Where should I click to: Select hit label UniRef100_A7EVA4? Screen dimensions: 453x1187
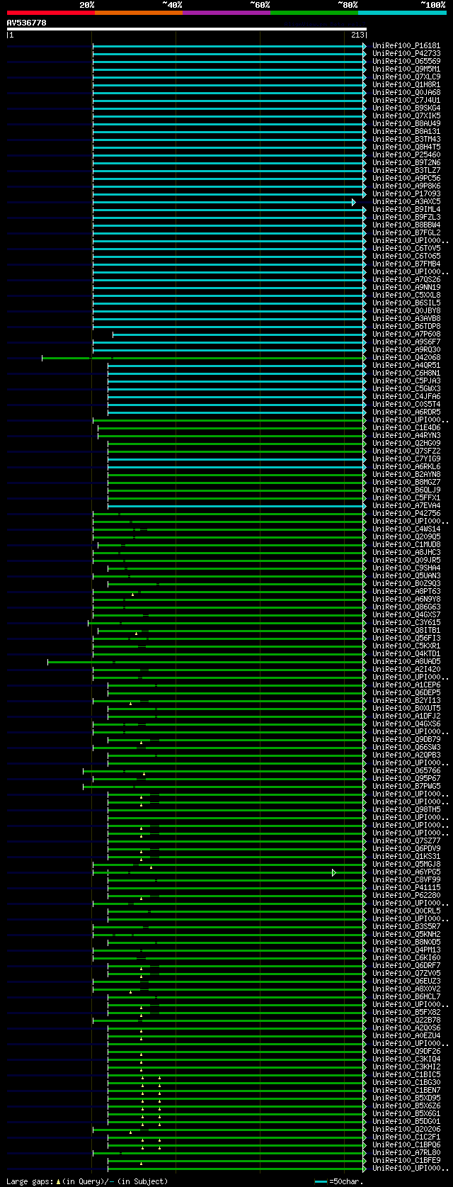pos(406,505)
